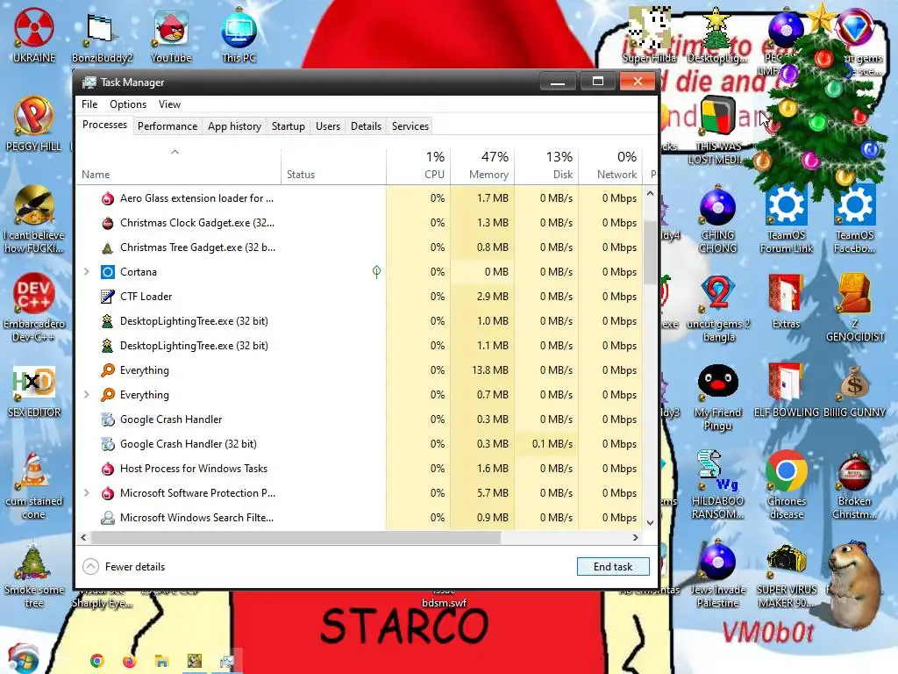Select the HxD SEX EDITOR icon
This screenshot has height=674, width=898.
click(x=34, y=391)
